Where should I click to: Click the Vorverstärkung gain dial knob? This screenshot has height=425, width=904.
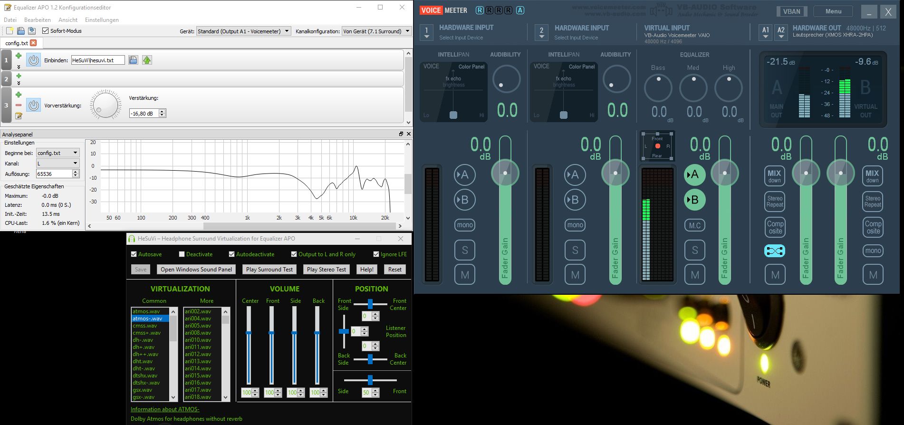pyautogui.click(x=106, y=105)
